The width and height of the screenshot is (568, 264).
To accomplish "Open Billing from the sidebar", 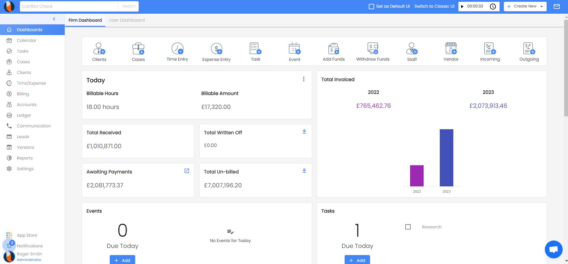I will [23, 94].
